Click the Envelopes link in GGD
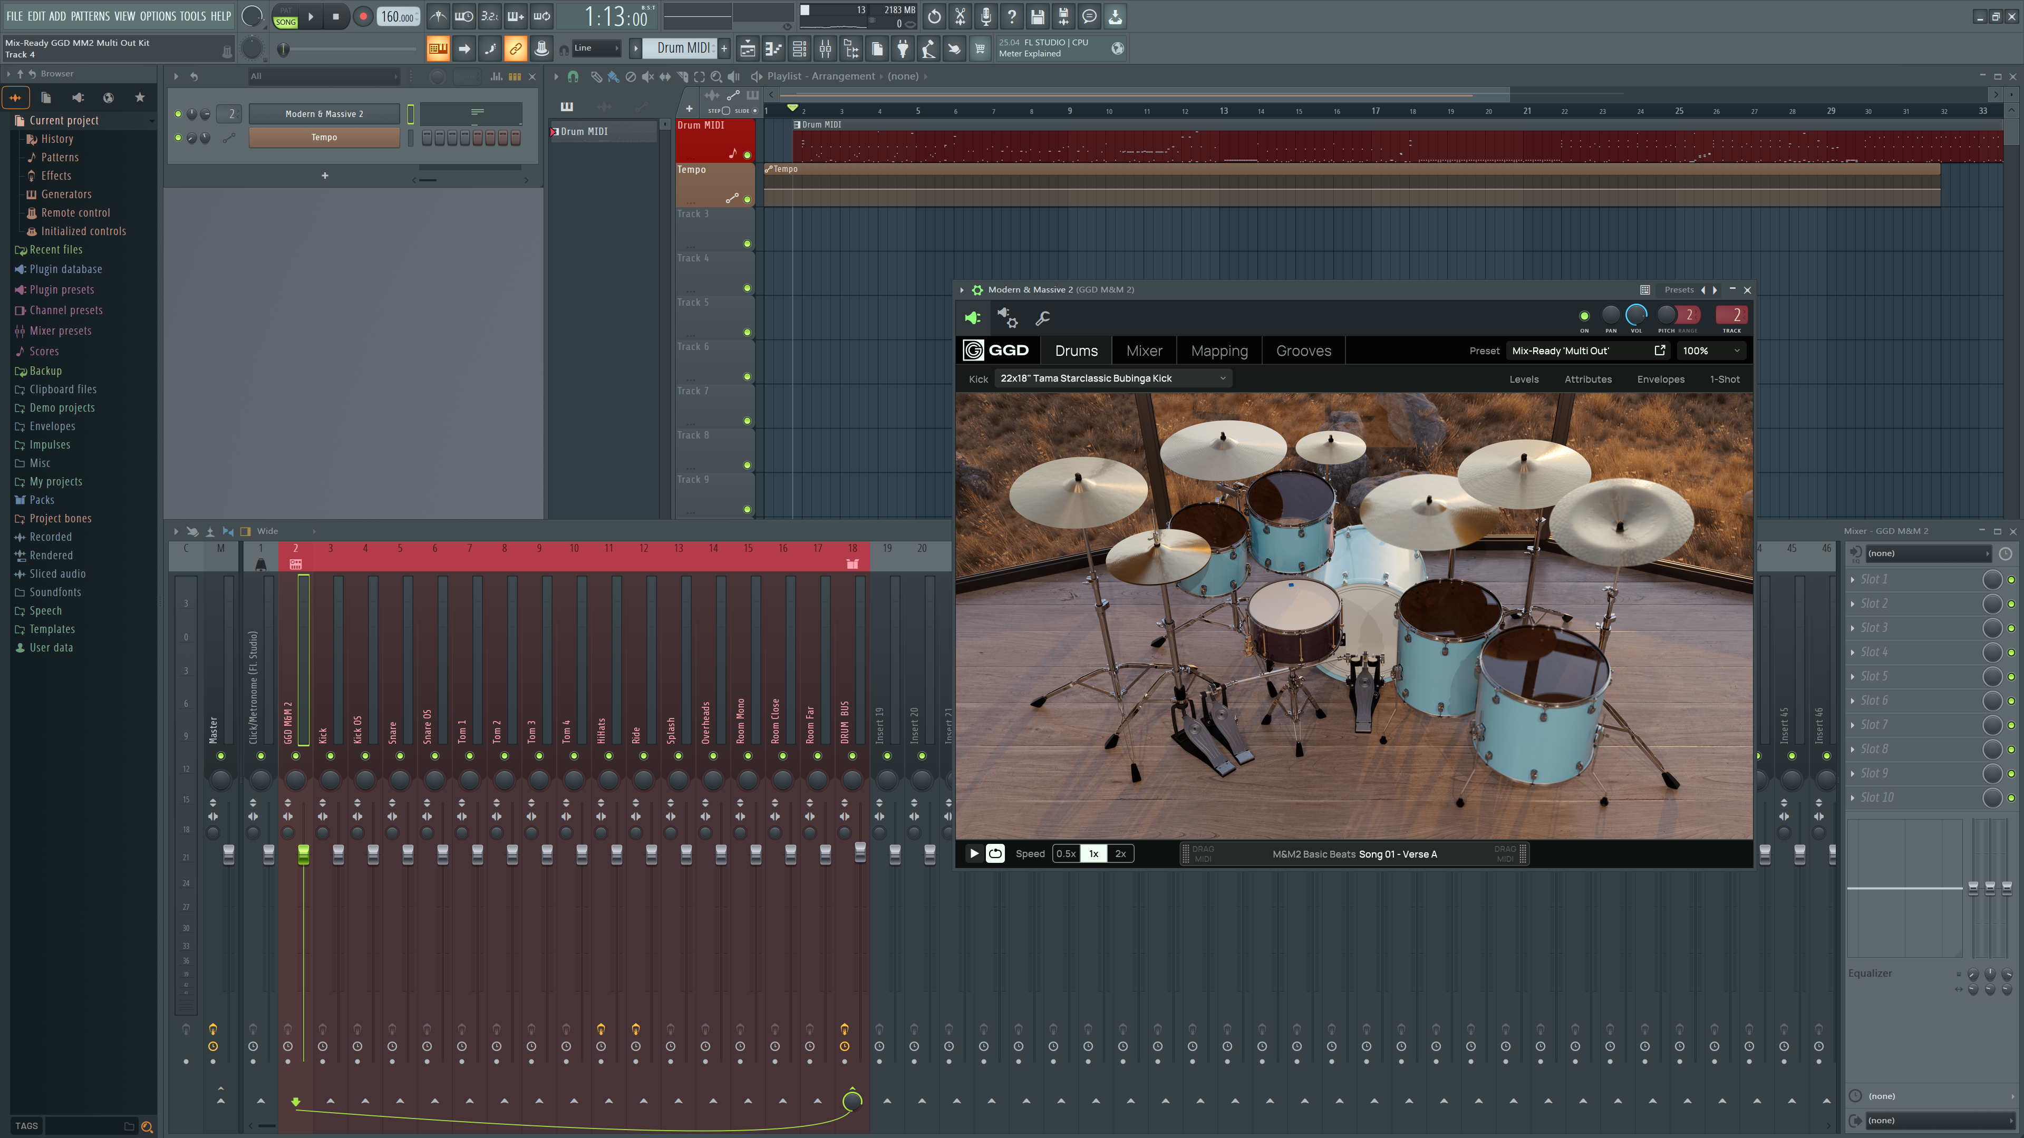2024x1138 pixels. point(1660,380)
